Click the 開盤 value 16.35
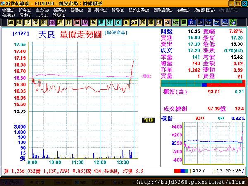 [x=194, y=31]
